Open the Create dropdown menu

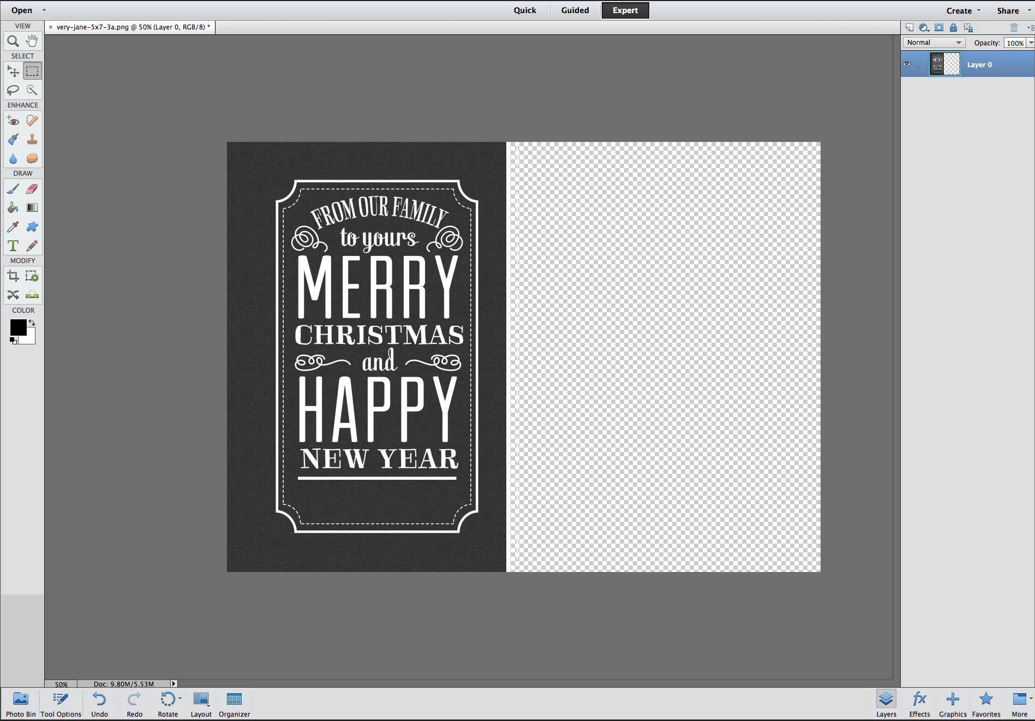[964, 10]
